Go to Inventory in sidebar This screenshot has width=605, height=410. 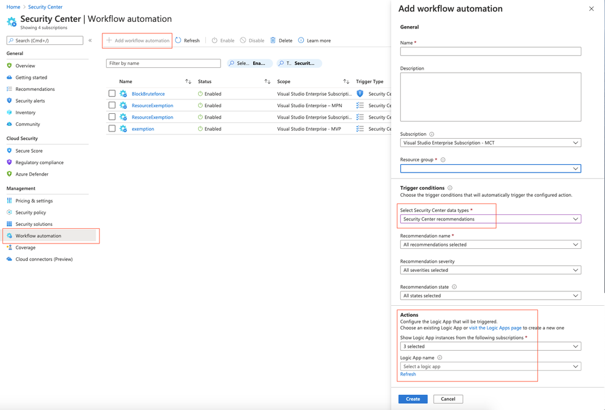pyautogui.click(x=25, y=112)
